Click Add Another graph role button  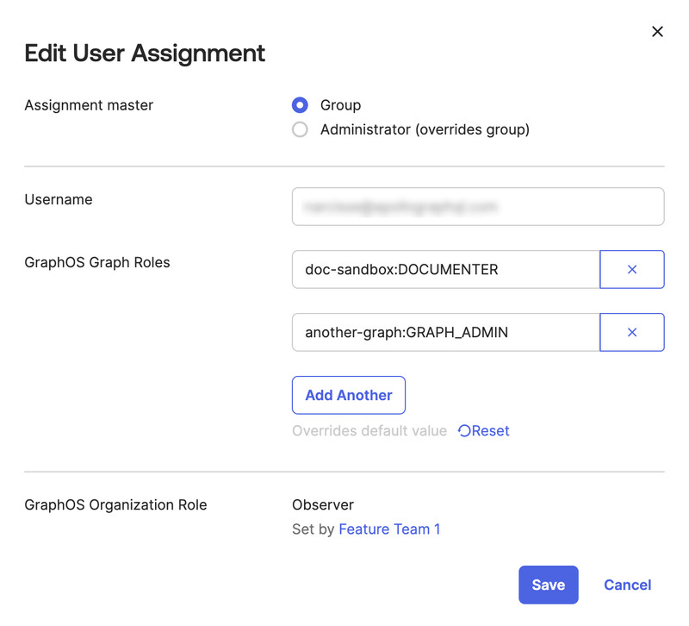[349, 396]
